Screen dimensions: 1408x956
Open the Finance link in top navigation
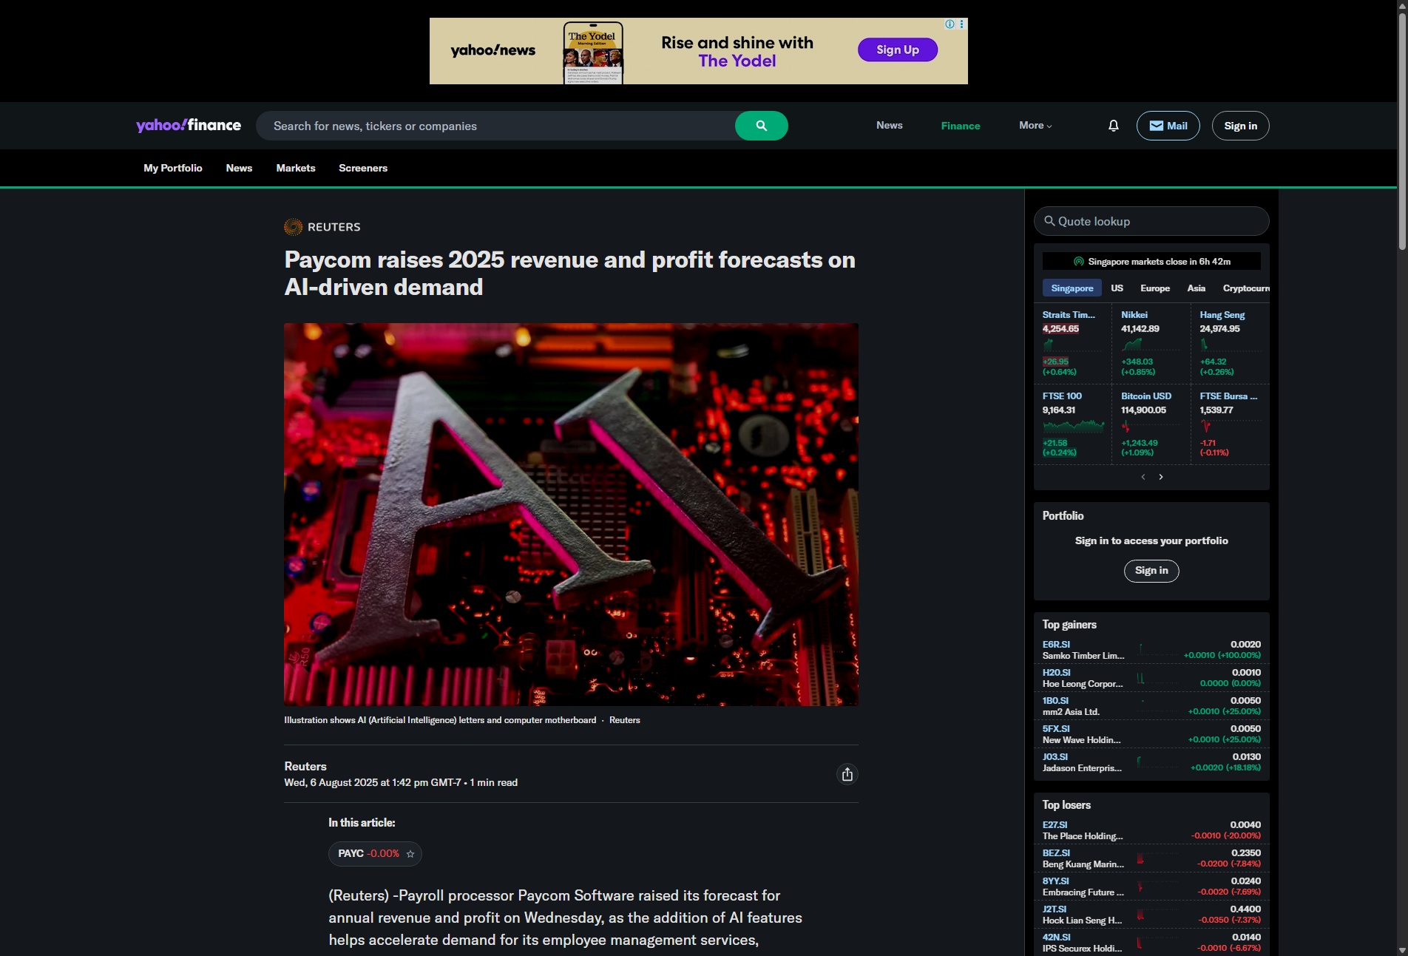(x=960, y=126)
